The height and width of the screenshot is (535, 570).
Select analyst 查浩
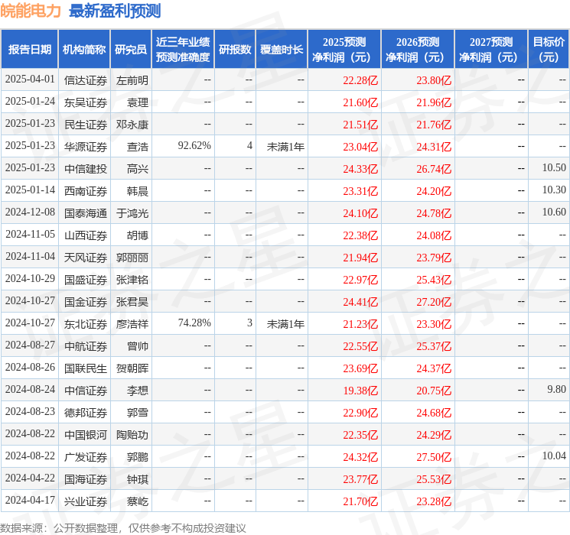click(x=138, y=147)
